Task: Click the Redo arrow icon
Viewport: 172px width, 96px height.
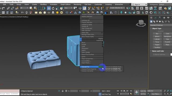Action: pos(3,8)
